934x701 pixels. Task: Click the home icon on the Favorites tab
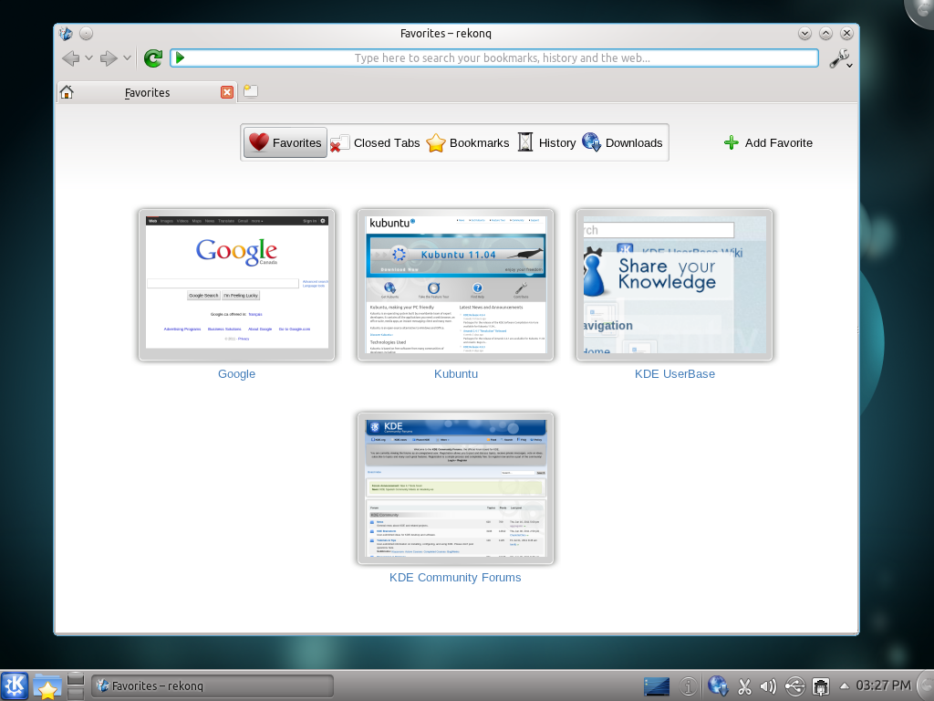pyautogui.click(x=67, y=92)
